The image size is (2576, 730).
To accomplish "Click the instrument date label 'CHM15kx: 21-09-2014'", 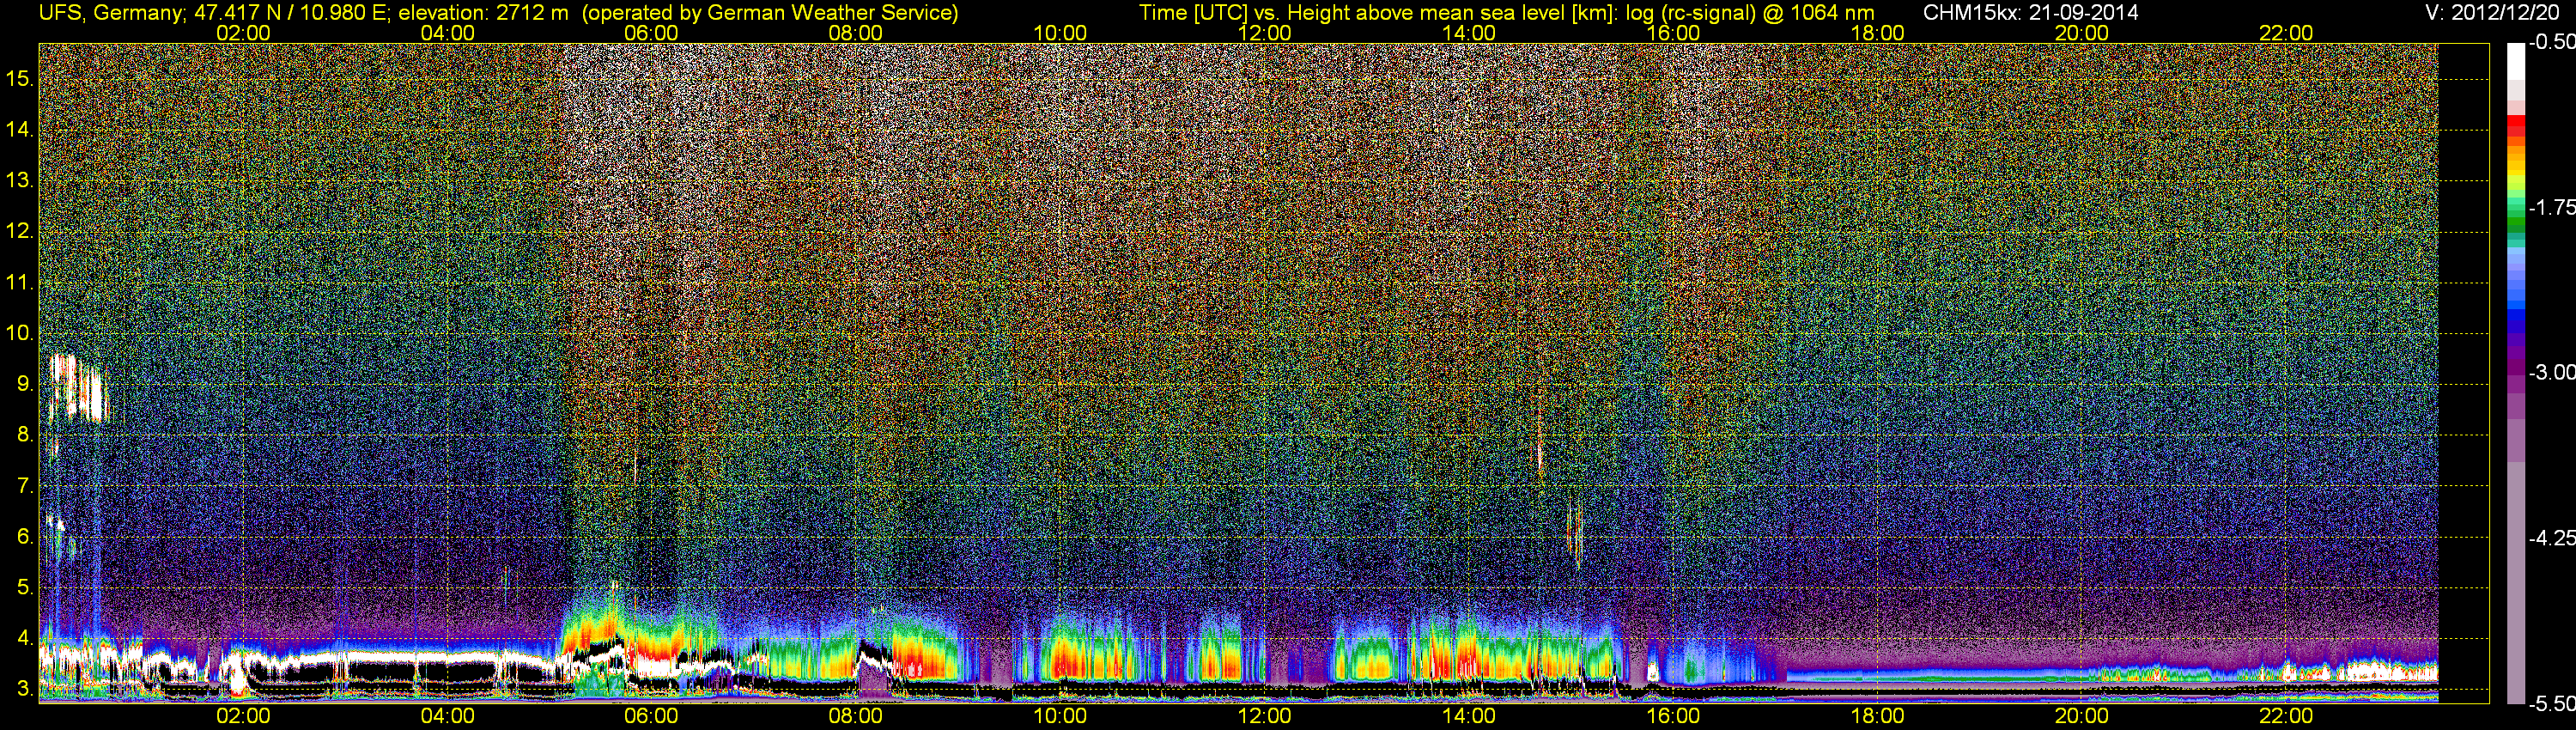I will [x=2031, y=13].
